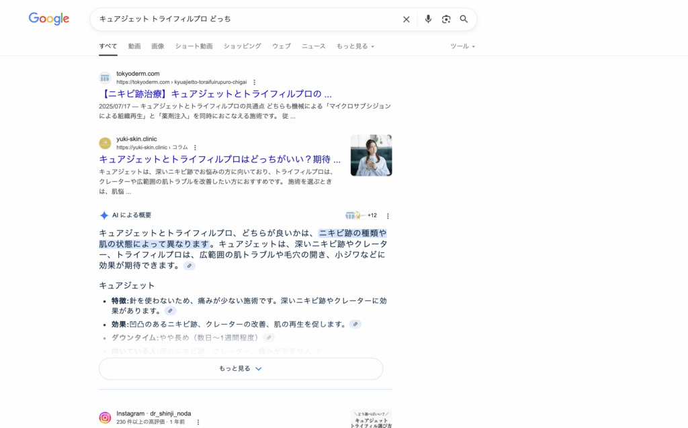Click the 2025/07/17 result date
Viewport: 688px width, 428px height.
(x=114, y=107)
